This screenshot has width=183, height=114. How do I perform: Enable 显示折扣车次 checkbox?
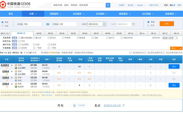click(130, 53)
